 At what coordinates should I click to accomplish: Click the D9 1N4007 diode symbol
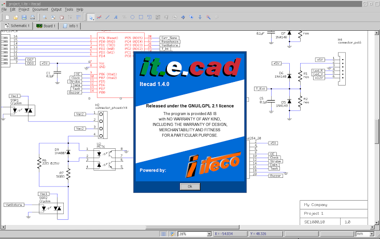[68, 152]
